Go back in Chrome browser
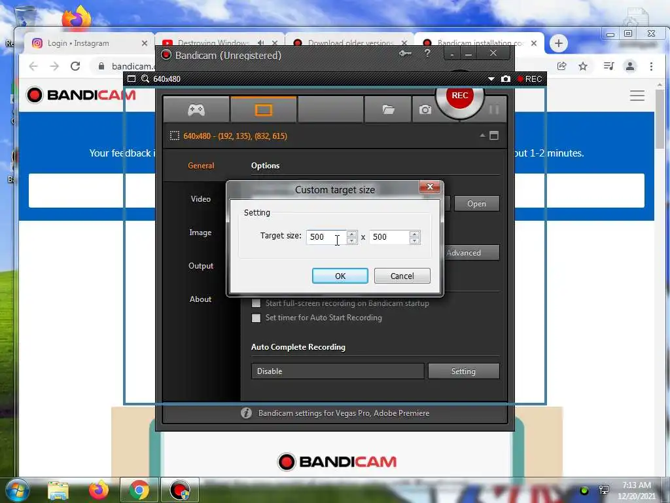The height and width of the screenshot is (503, 670). tap(33, 66)
